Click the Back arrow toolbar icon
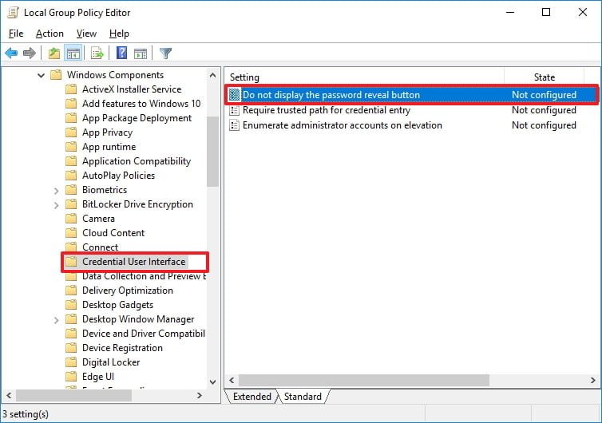The width and height of the screenshot is (602, 423). coord(11,53)
